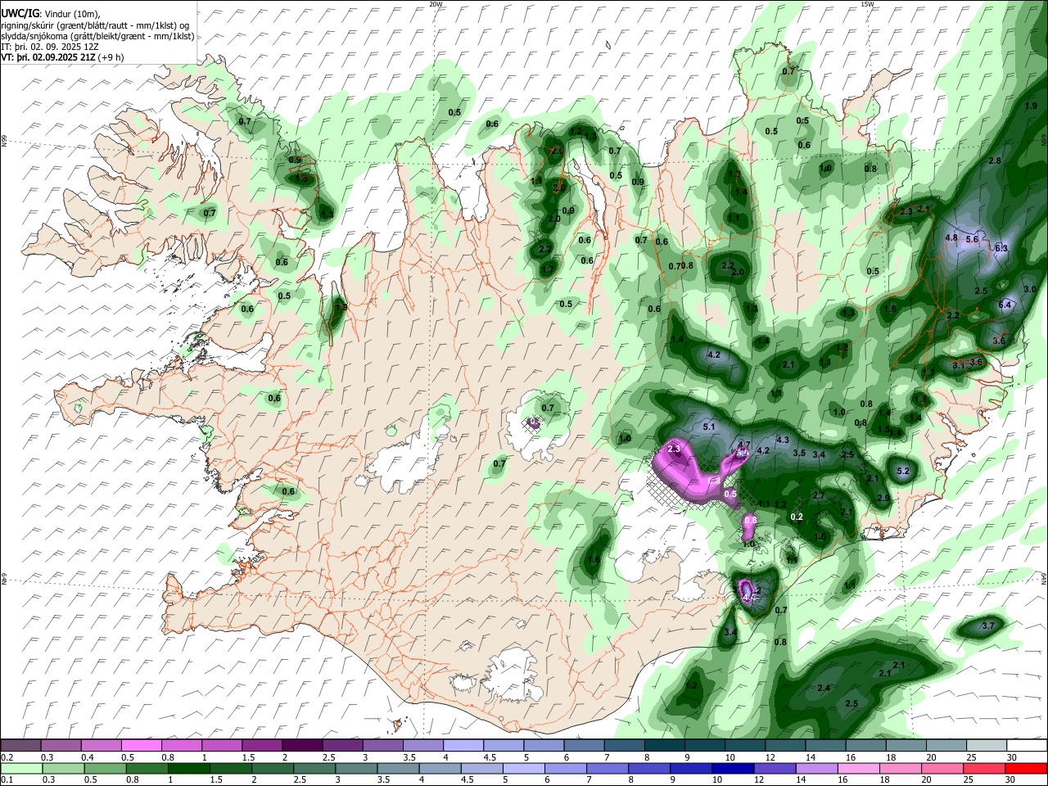Click the bright pink 0.5 mm snow legend swatch
1048x786 pixels.
pos(140,746)
